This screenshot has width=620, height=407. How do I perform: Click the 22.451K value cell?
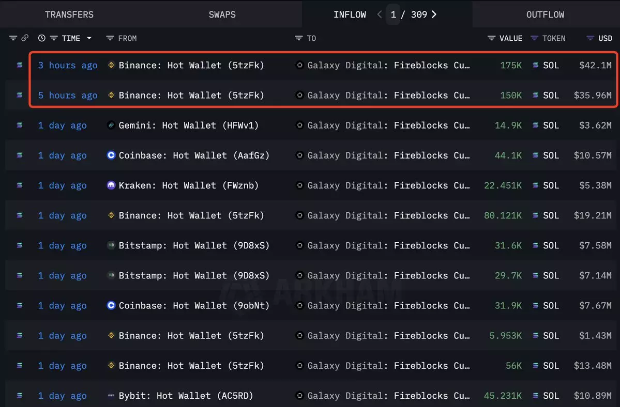(x=503, y=185)
